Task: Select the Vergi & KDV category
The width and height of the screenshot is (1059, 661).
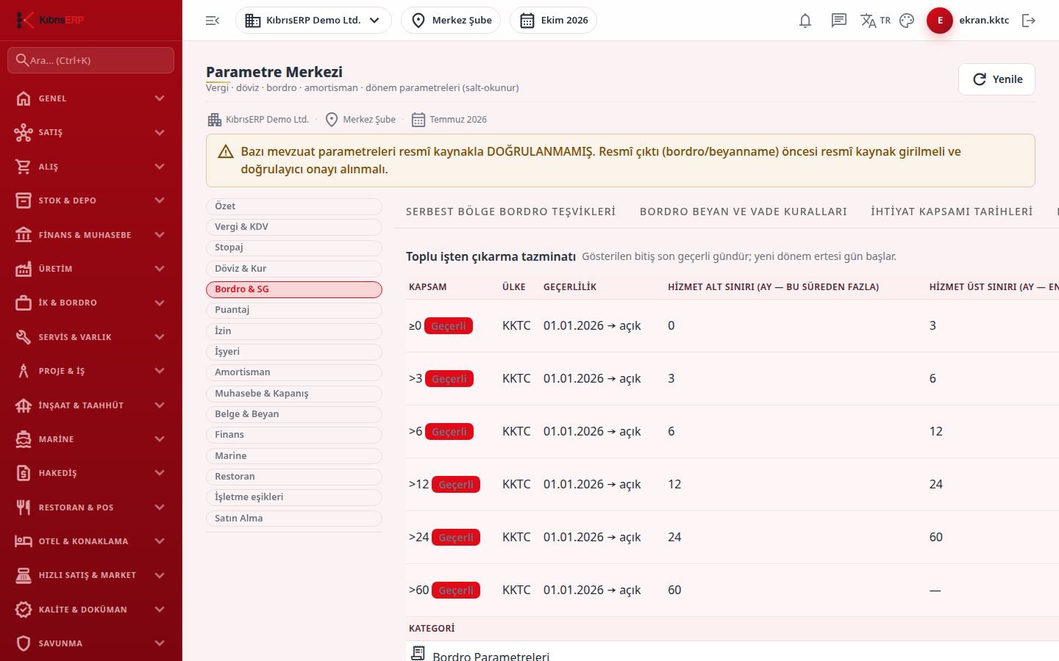Action: (x=294, y=227)
